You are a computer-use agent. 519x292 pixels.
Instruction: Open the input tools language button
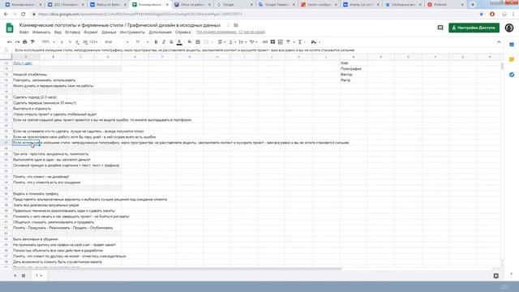tap(315, 42)
